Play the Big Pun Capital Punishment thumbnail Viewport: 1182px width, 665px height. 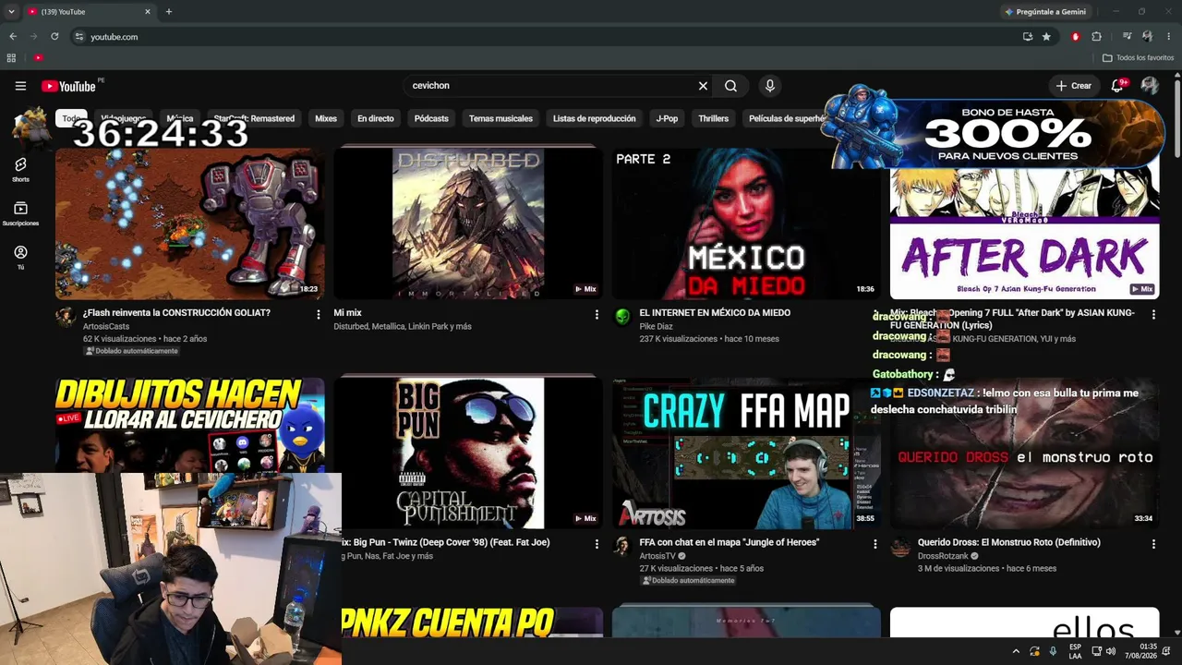click(x=468, y=453)
